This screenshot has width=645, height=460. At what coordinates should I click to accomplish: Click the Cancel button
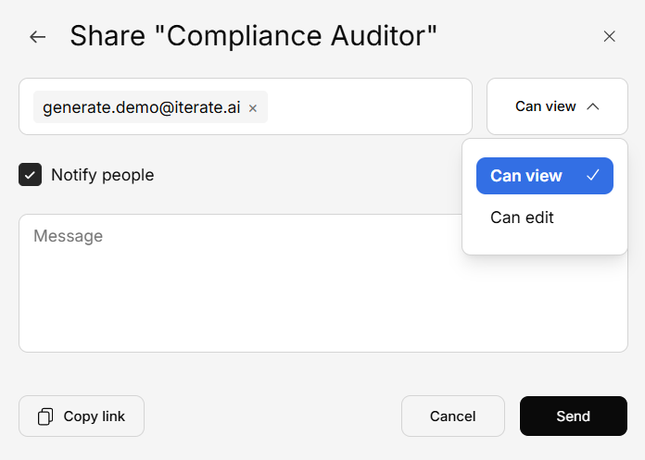pyautogui.click(x=452, y=416)
